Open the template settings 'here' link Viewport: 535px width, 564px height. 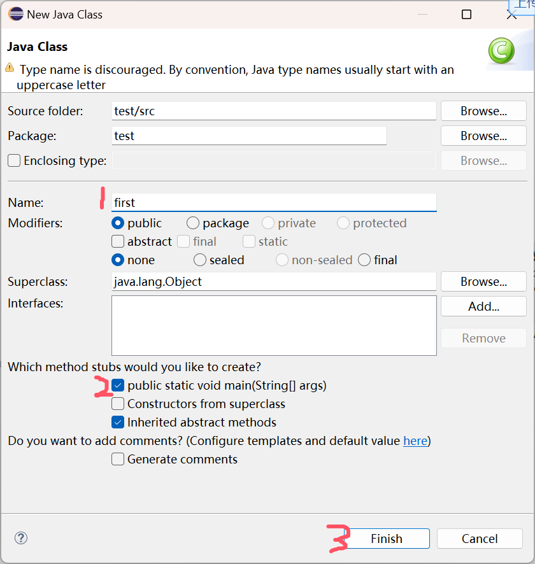(x=415, y=441)
